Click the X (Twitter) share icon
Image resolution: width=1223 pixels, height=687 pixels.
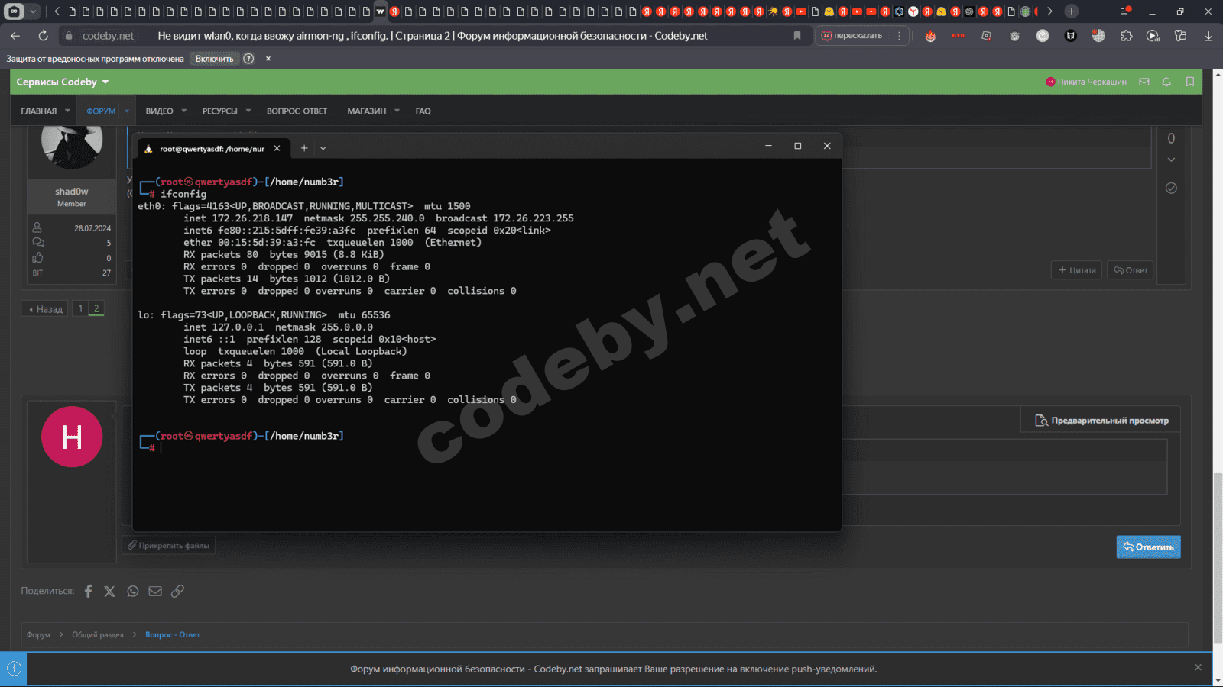pos(110,592)
